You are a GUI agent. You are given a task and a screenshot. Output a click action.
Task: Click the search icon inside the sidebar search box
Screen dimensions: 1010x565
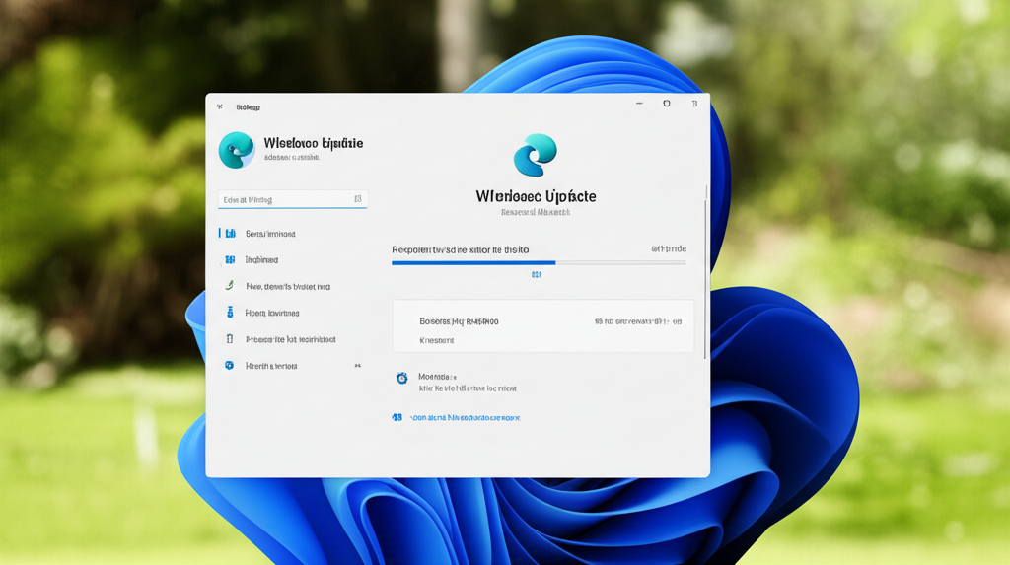tap(357, 199)
